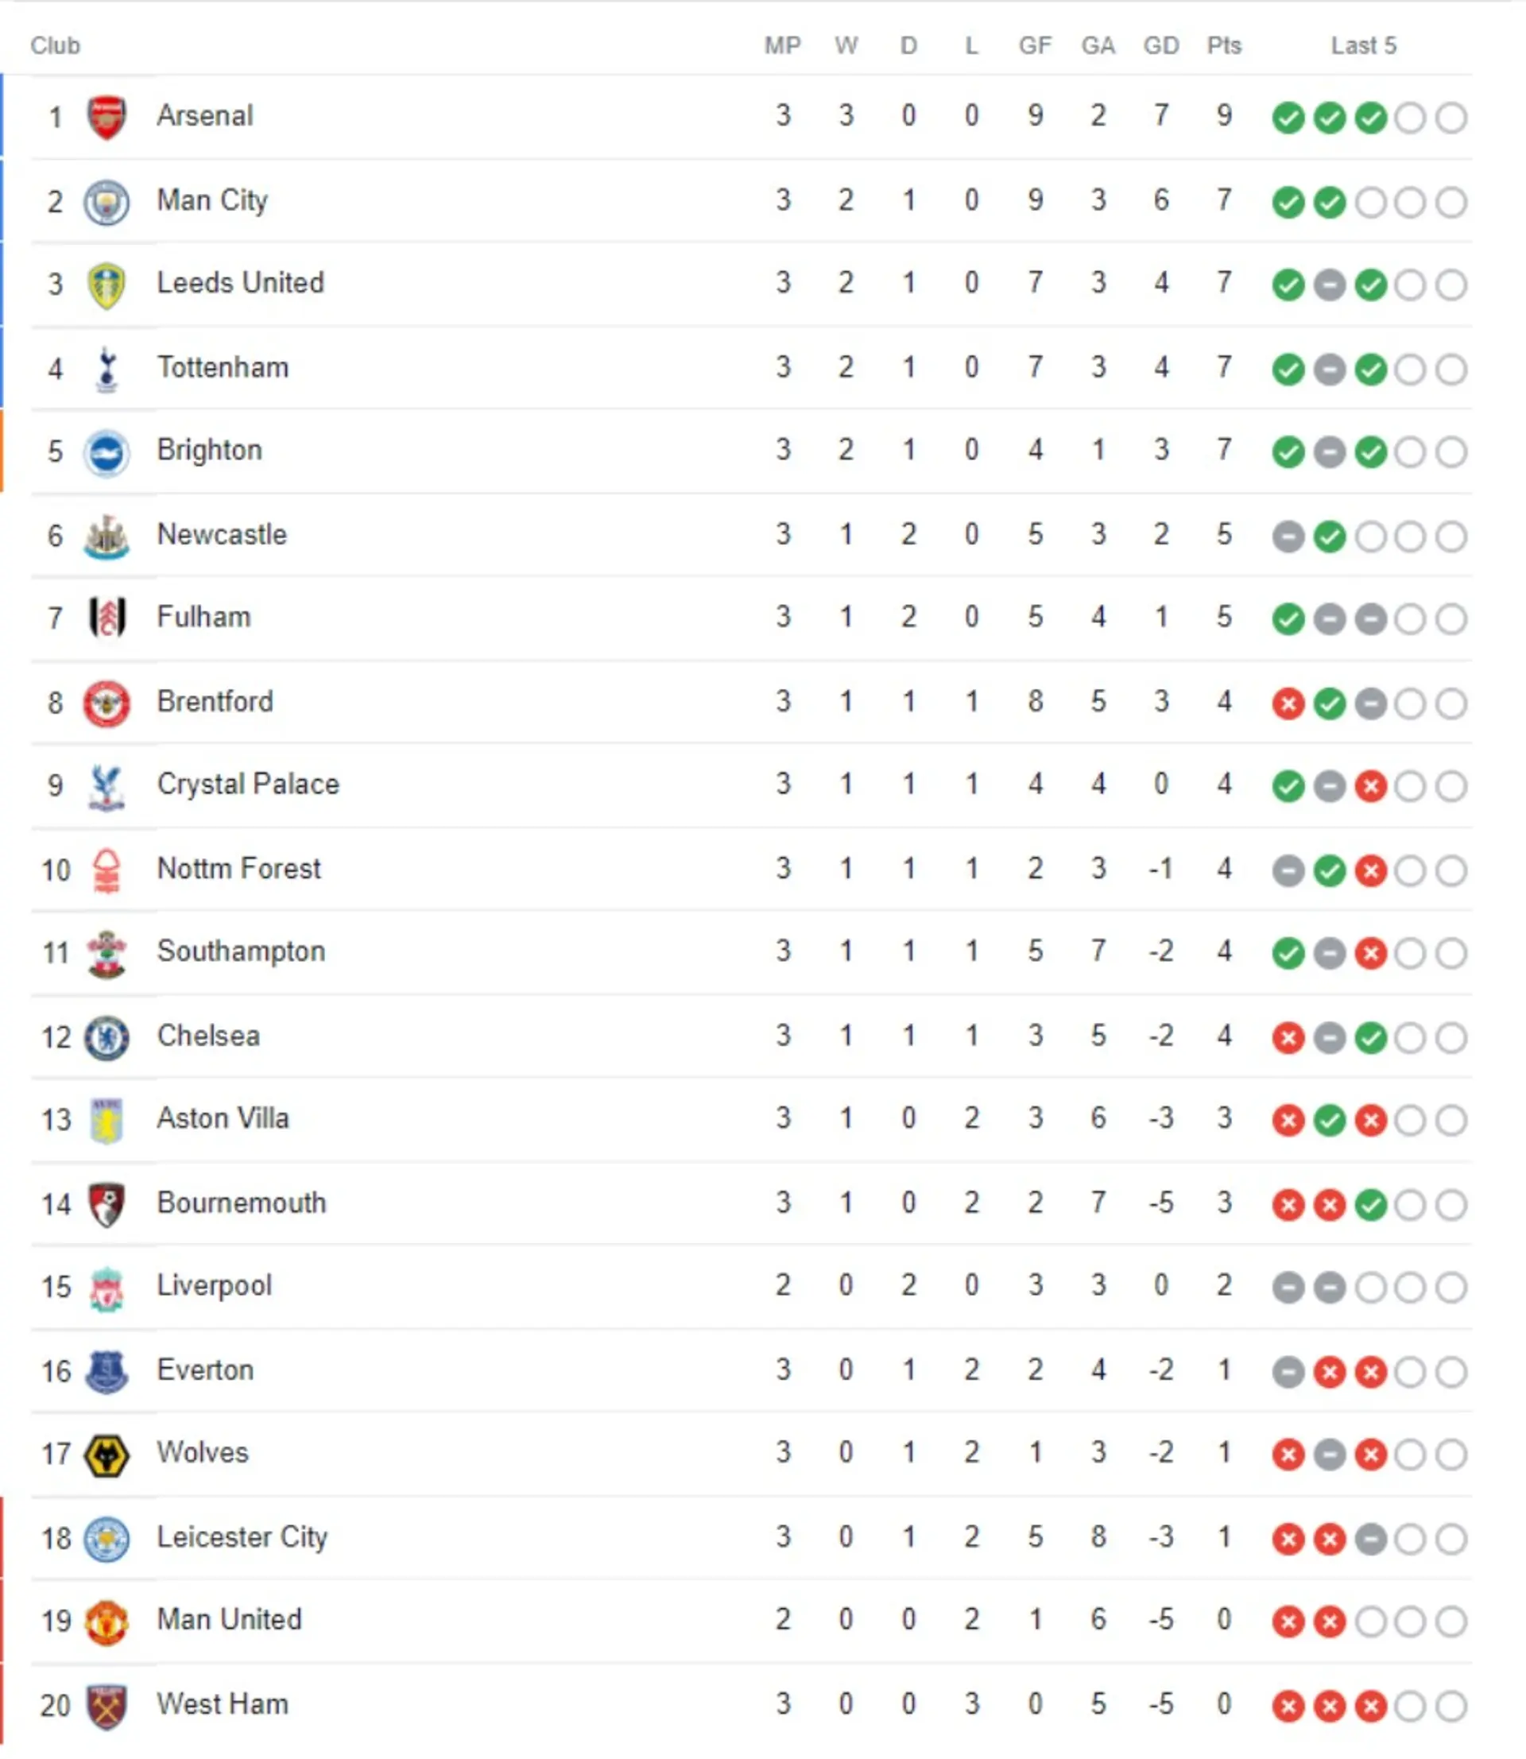Click the Man United crest

coord(107,1621)
